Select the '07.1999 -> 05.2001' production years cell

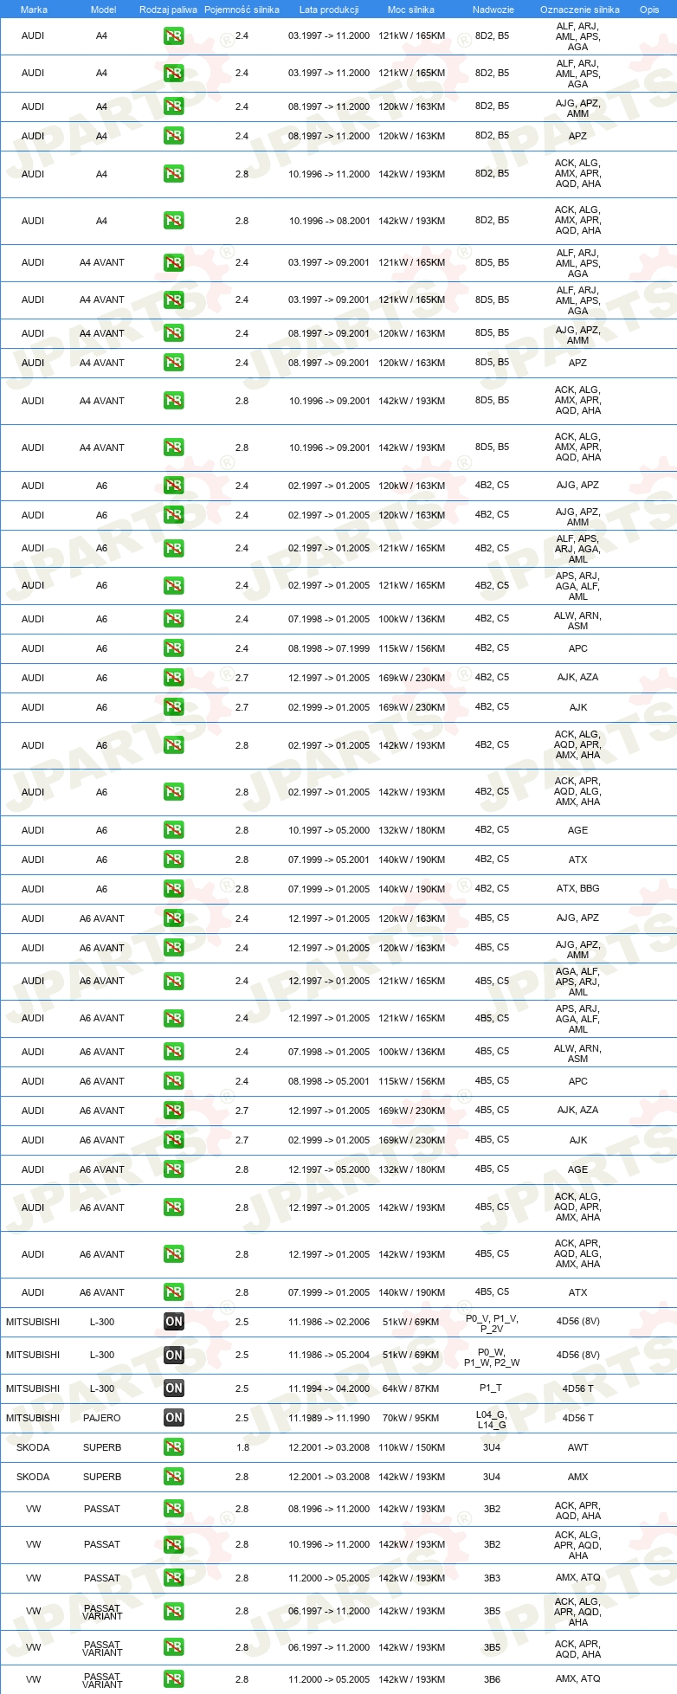click(x=329, y=860)
